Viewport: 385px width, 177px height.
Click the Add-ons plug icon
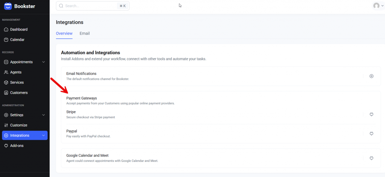pyautogui.click(x=6, y=146)
